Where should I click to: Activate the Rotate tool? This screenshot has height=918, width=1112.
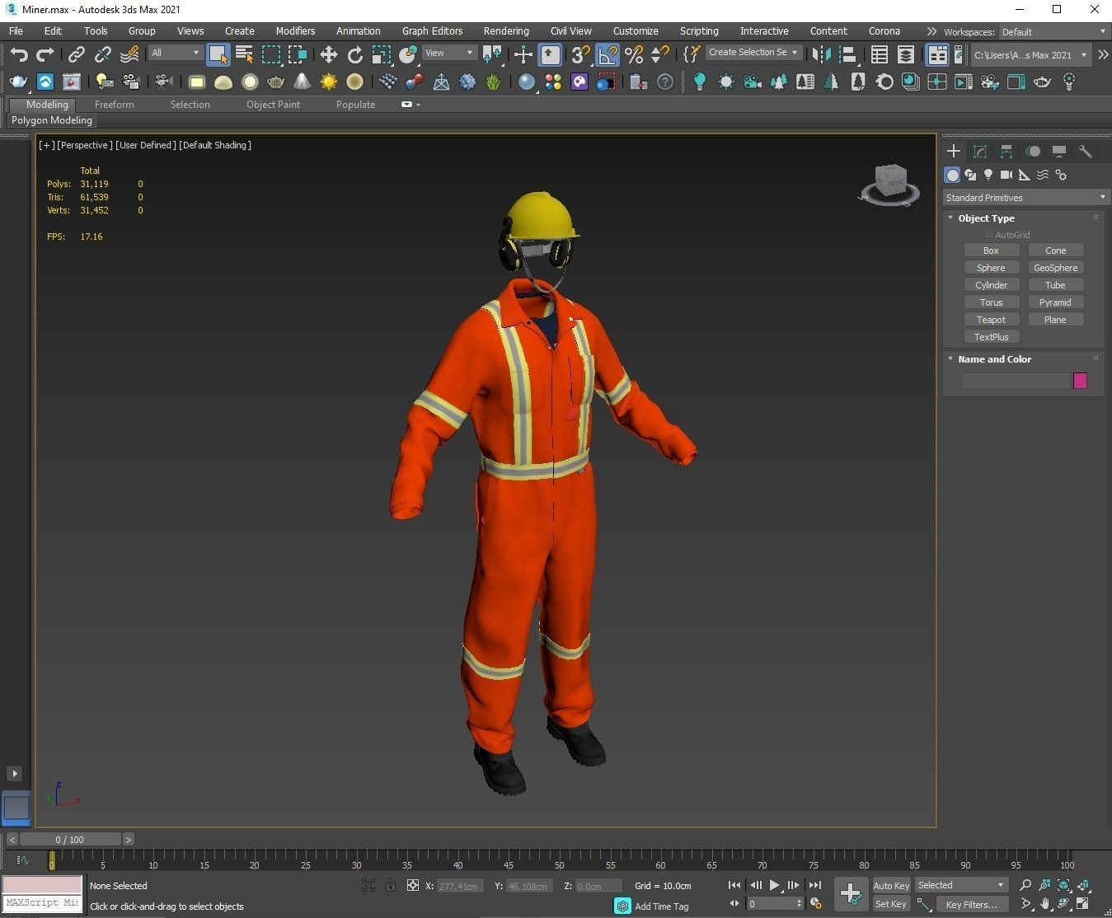(354, 55)
